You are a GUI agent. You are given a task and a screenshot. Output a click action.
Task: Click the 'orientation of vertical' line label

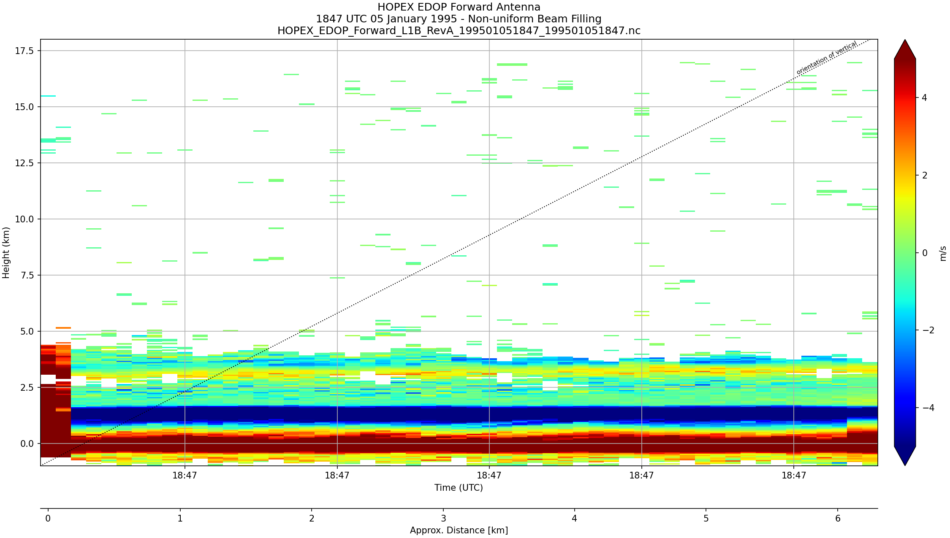coord(826,58)
